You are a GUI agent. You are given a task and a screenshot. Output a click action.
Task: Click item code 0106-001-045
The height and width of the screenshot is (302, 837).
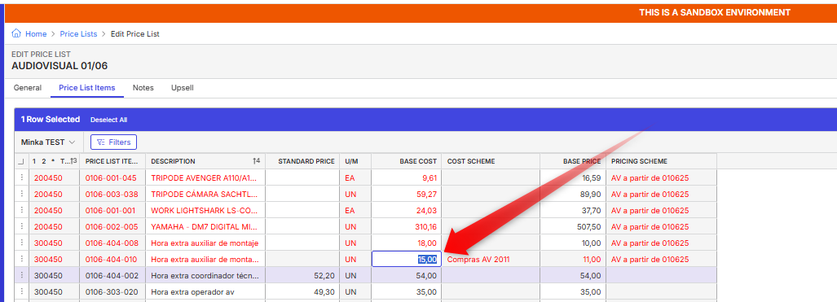(111, 177)
